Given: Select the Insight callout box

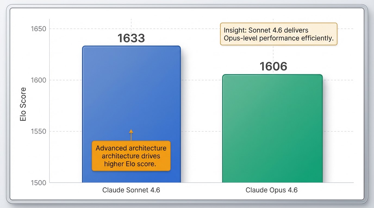Looking at the screenshot, I should point(279,34).
